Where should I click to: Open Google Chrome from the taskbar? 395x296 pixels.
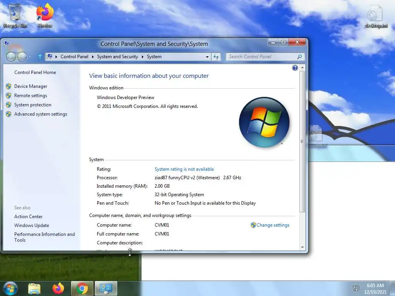pos(82,288)
